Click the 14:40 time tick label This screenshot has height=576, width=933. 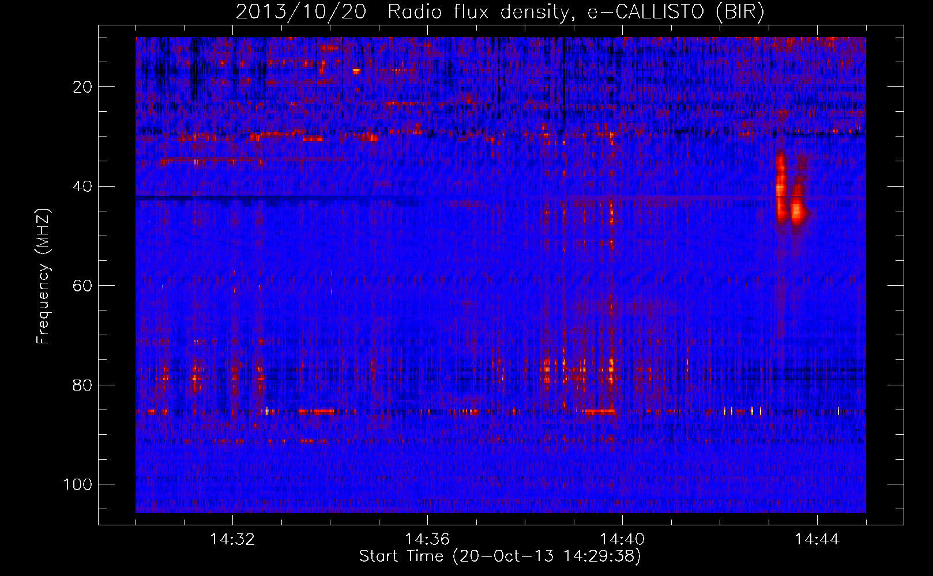pos(622,540)
